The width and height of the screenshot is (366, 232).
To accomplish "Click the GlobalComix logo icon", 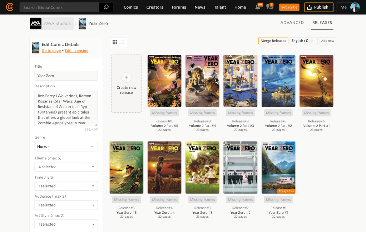I will coord(10,7).
